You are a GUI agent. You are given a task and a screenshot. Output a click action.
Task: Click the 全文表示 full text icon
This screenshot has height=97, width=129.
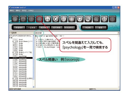pyautogui.click(x=64, y=19)
